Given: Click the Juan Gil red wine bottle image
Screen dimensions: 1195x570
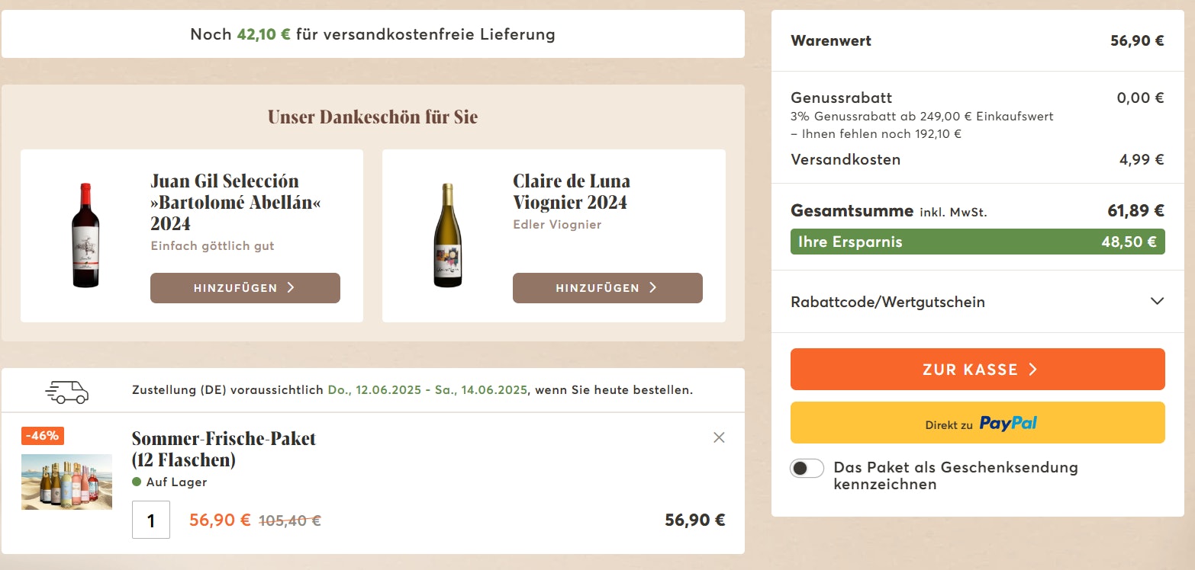Looking at the screenshot, I should coord(85,235).
